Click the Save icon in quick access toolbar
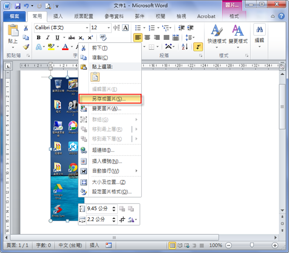289x253 pixels. point(18,6)
